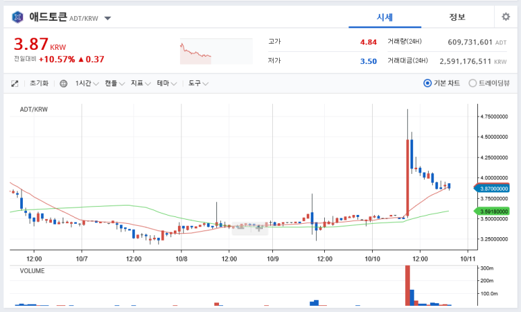Screen dimensions: 521x312
Task: Click the 애드토큰 coin name
Action: point(48,17)
